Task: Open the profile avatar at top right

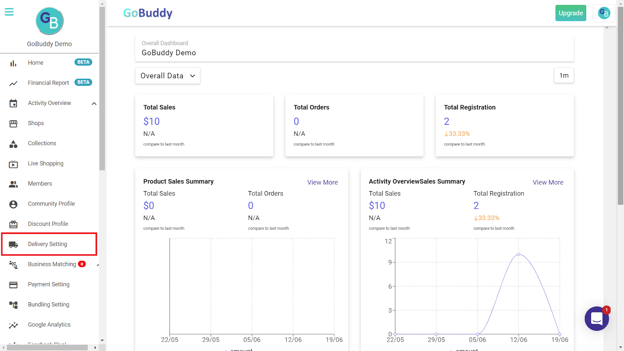Action: pyautogui.click(x=604, y=13)
